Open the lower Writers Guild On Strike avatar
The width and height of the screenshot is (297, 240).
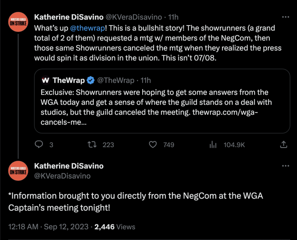click(x=18, y=170)
